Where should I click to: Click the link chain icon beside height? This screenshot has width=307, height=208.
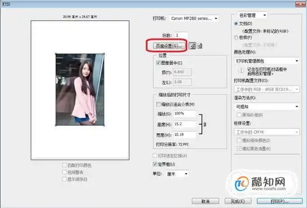coord(205,124)
